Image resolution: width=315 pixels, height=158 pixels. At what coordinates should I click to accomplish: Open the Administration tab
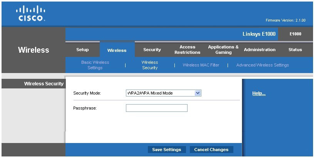pyautogui.click(x=260, y=50)
